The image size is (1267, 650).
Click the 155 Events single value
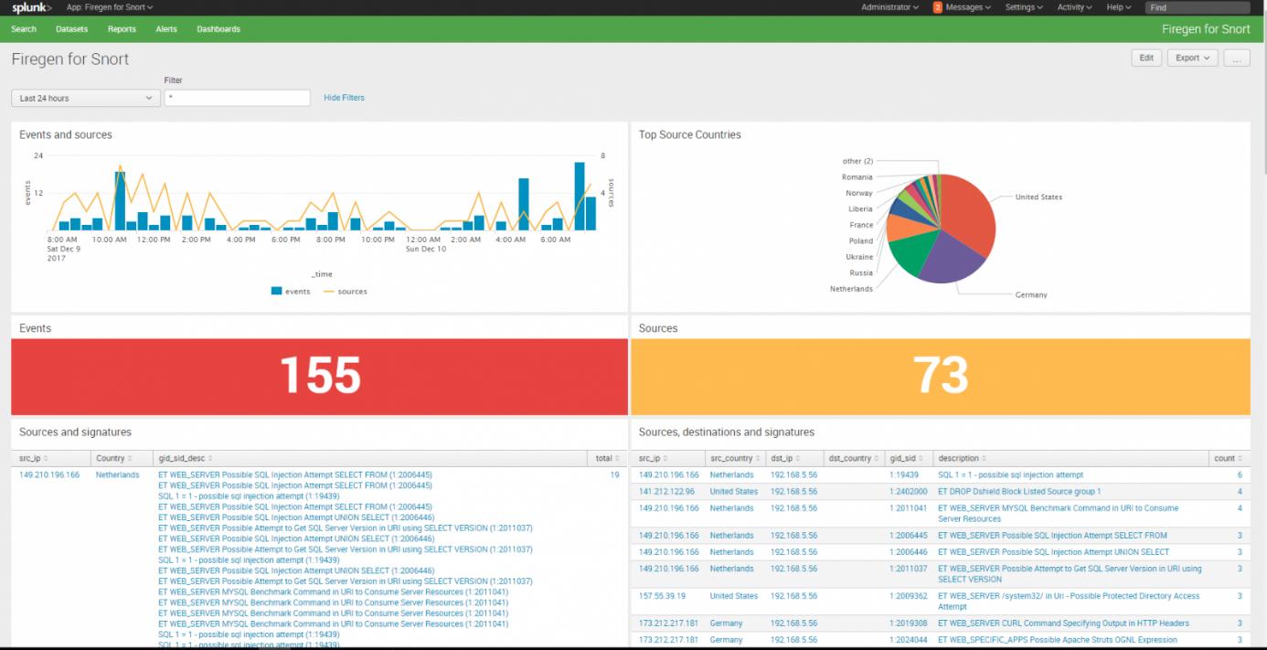click(320, 376)
